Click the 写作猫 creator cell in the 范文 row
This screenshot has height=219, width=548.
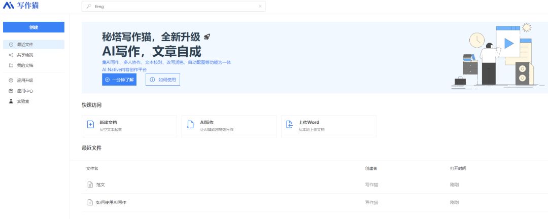click(371, 185)
